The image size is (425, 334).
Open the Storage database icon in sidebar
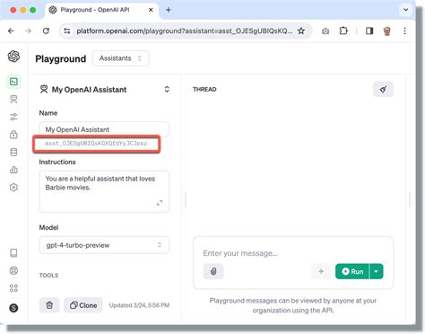(x=13, y=152)
